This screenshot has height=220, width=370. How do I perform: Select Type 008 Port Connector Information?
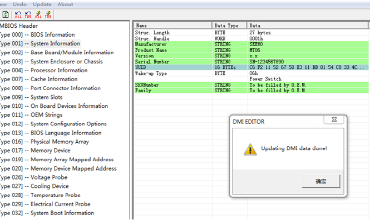click(x=50, y=88)
